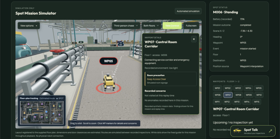Select the yellow Spot robot in the scene
This screenshot has width=280, height=139.
(109, 83)
